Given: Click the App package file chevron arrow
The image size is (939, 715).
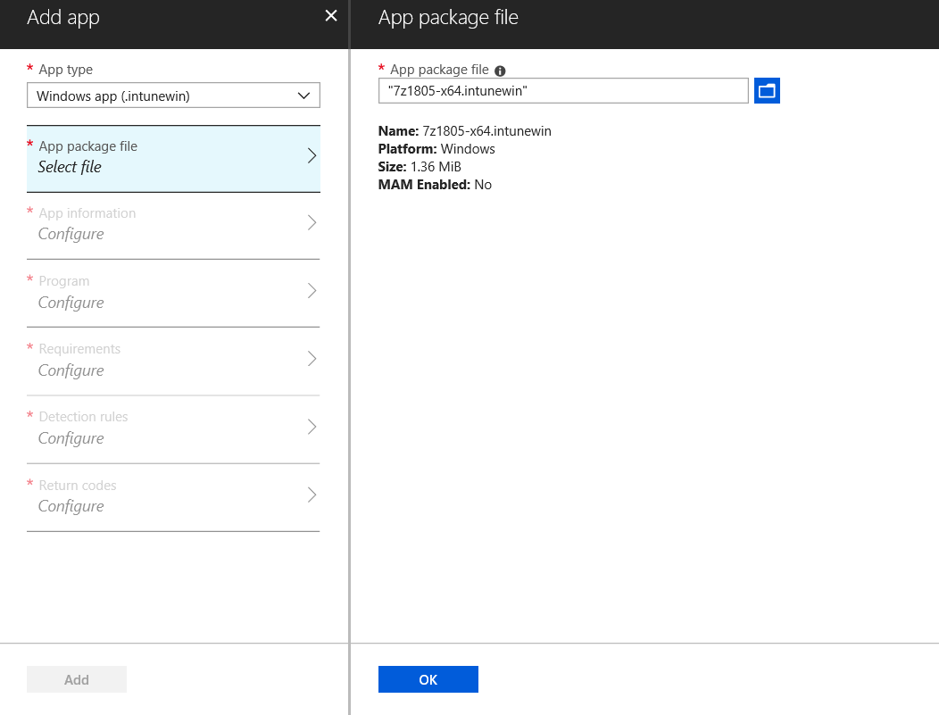Looking at the screenshot, I should pos(311,155).
